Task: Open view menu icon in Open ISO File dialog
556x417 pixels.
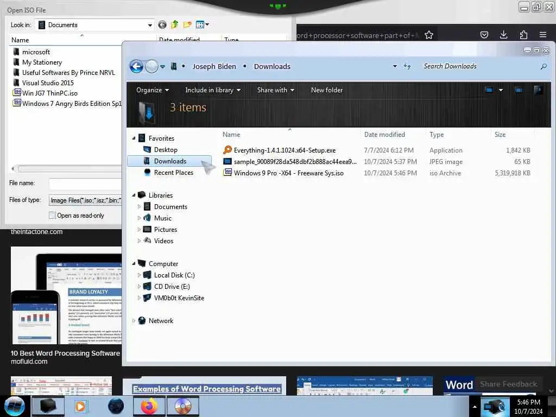Action: click(202, 24)
